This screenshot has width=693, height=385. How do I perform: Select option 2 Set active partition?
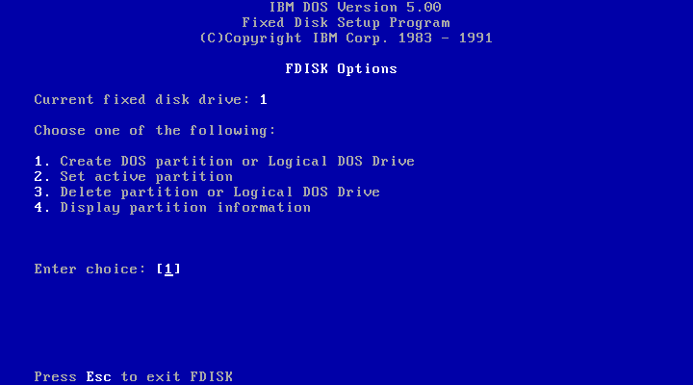[134, 177]
